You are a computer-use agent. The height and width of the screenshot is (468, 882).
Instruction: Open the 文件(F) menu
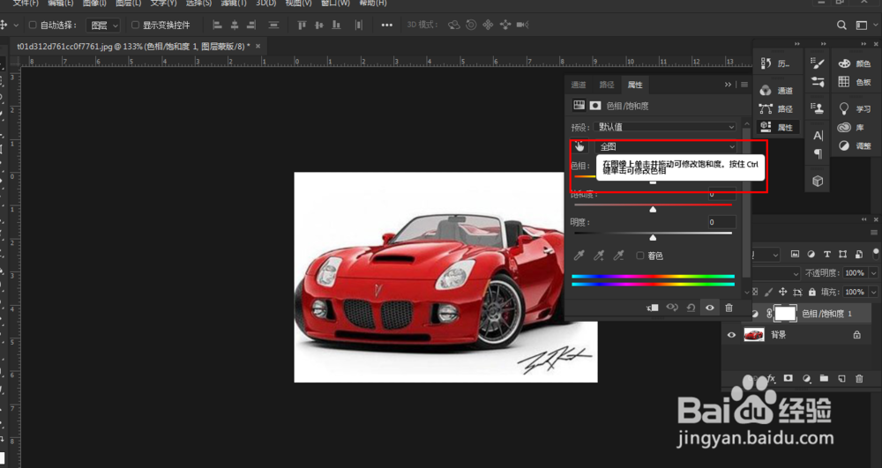[x=26, y=4]
